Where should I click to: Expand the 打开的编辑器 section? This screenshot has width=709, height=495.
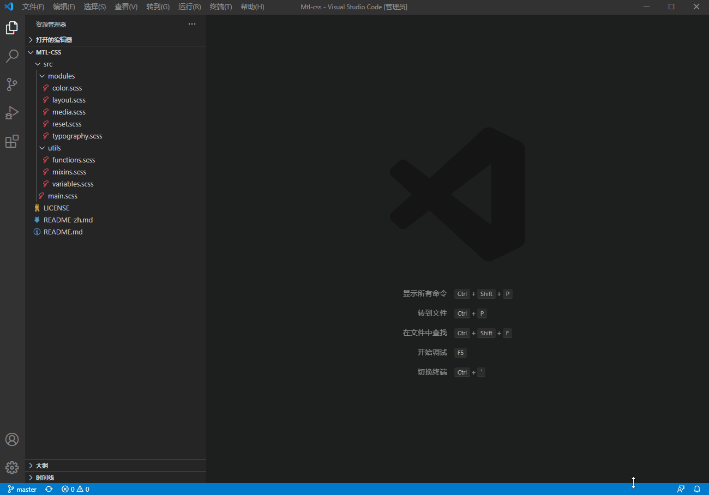(116, 40)
